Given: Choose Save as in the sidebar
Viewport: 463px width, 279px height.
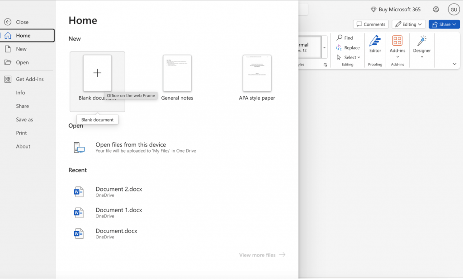Looking at the screenshot, I should 24,120.
